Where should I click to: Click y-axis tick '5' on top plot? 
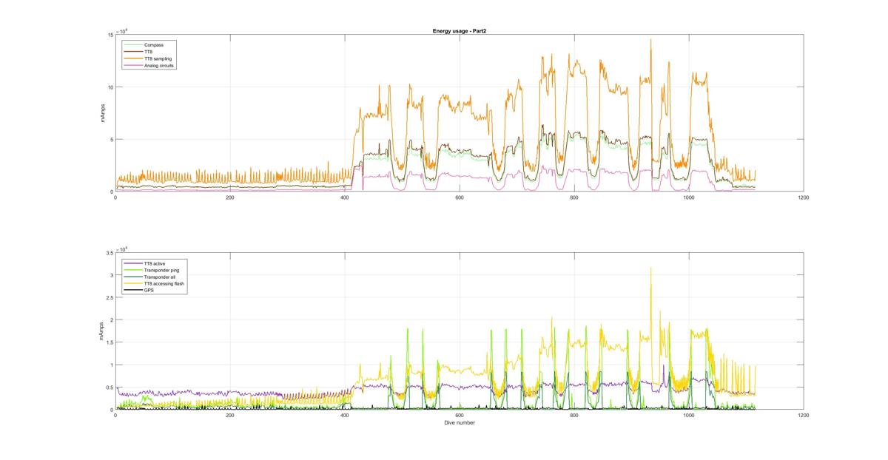point(112,140)
